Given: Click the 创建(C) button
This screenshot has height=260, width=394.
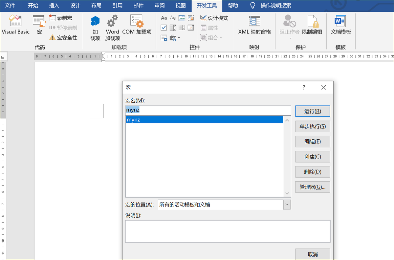Looking at the screenshot, I should 313,157.
